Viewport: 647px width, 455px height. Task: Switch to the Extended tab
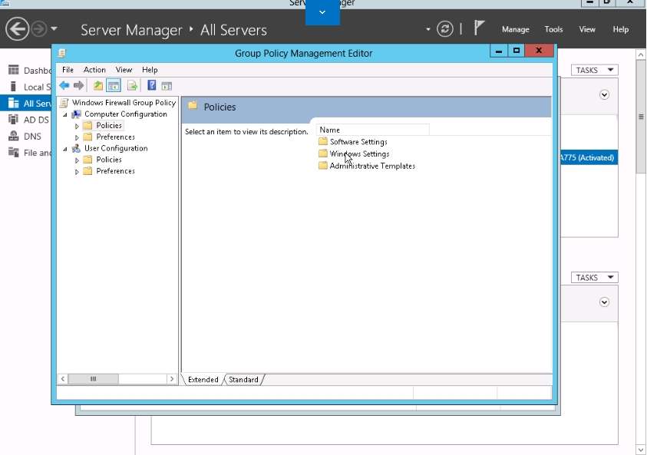click(x=203, y=380)
